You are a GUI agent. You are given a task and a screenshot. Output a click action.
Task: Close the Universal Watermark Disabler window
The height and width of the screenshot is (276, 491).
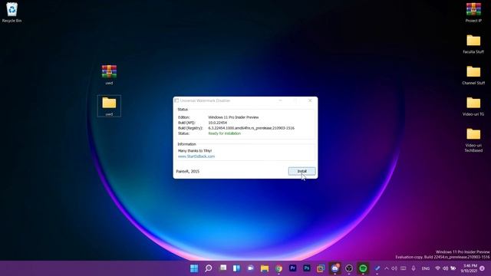pyautogui.click(x=310, y=100)
